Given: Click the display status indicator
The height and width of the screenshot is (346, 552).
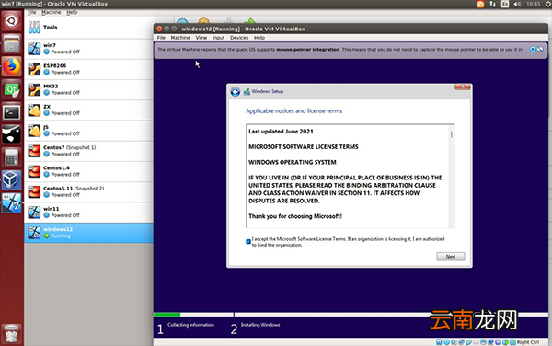Looking at the screenshot, I should pyautogui.click(x=483, y=342).
